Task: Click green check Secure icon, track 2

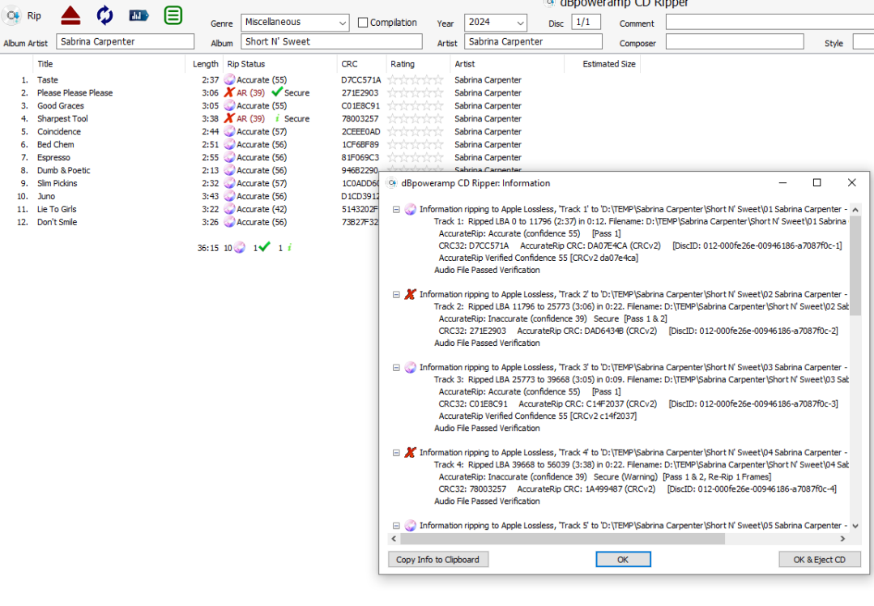Action: point(277,92)
